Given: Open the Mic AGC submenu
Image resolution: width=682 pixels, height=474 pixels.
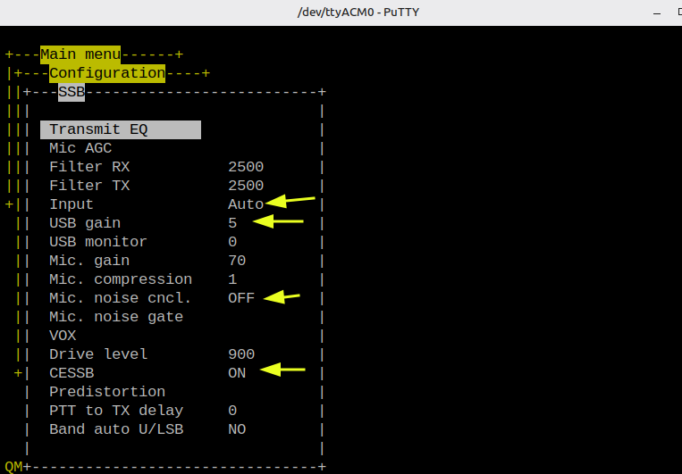Looking at the screenshot, I should 80,148.
